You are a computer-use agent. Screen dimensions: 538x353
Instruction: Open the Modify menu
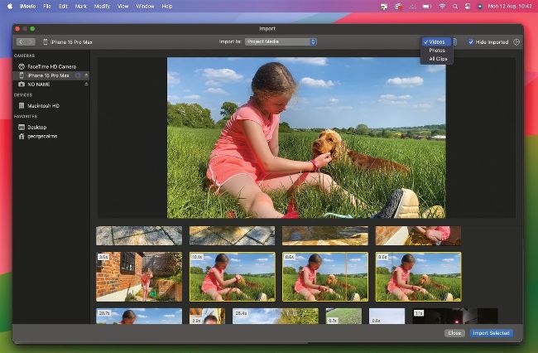point(102,6)
